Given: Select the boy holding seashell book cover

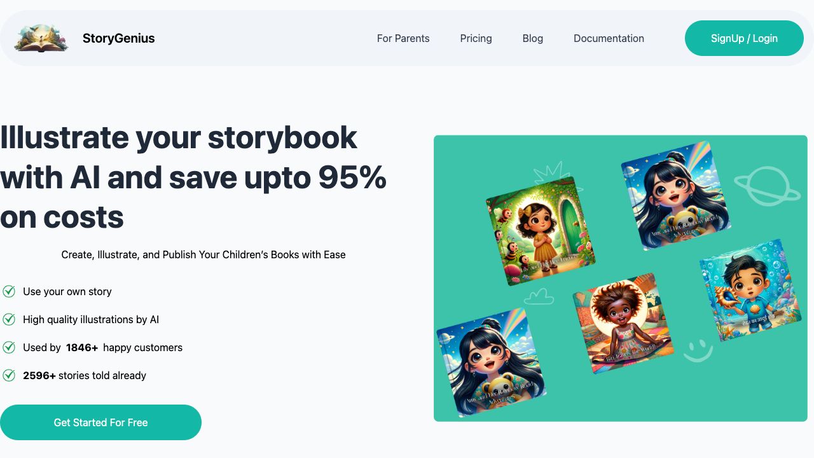Looking at the screenshot, I should point(750,290).
